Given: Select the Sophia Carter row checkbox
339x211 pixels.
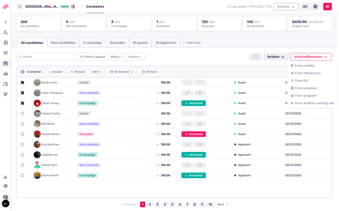Looking at the screenshot, I should (22, 114).
